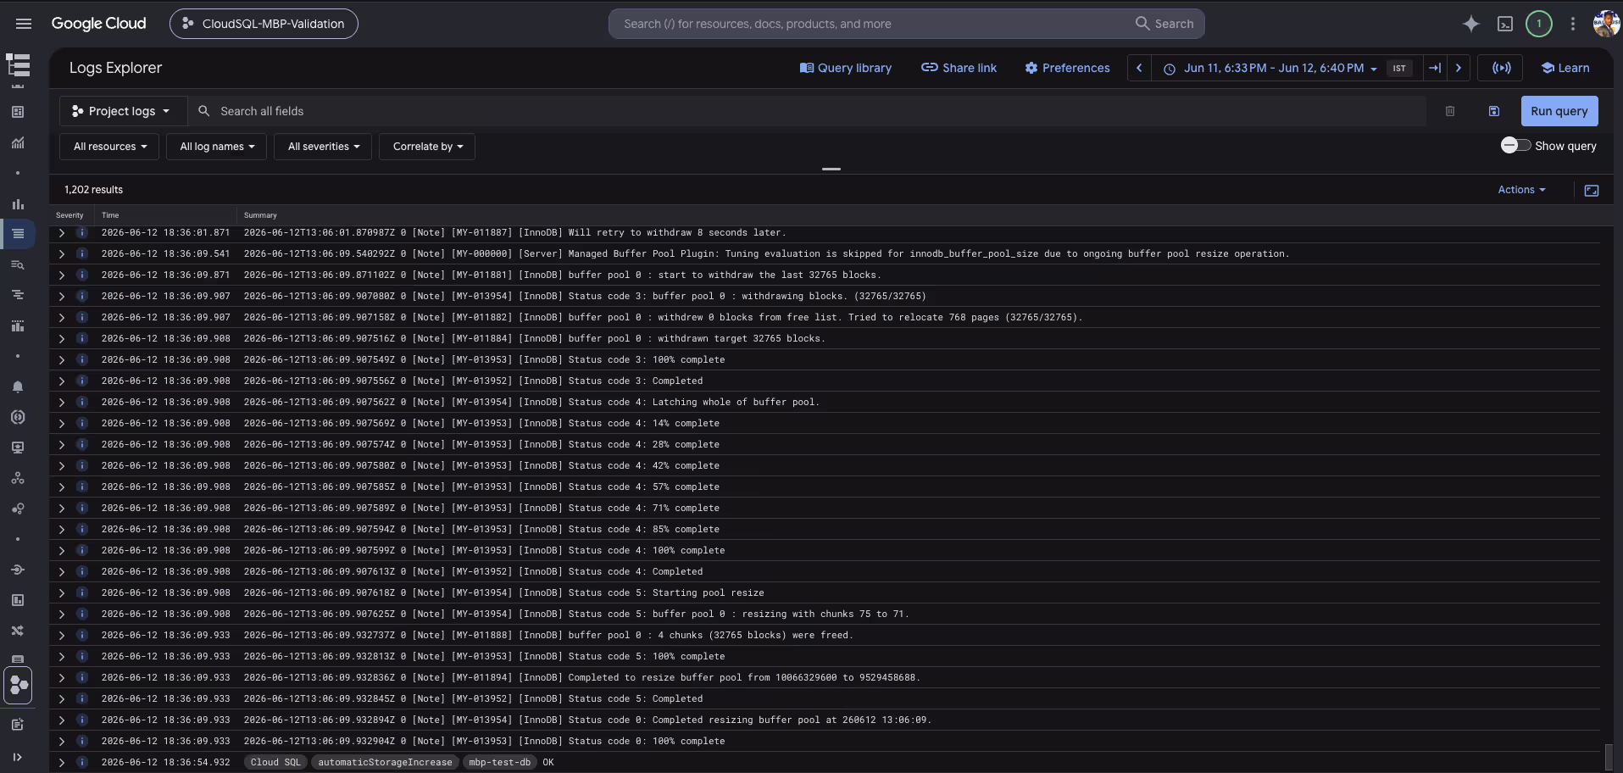Expand the 'Starting pool resize' log row

point(62,592)
